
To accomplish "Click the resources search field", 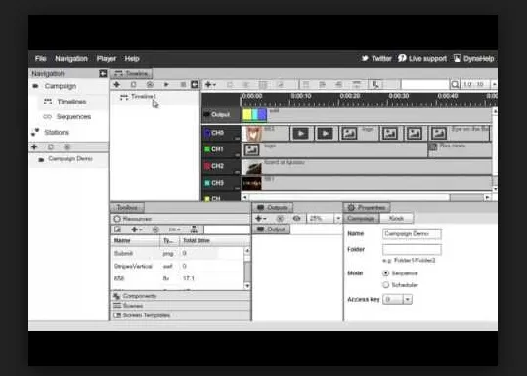I will [227, 230].
